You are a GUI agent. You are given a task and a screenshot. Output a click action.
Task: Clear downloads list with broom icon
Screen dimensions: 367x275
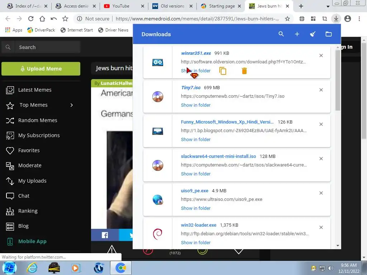click(313, 34)
